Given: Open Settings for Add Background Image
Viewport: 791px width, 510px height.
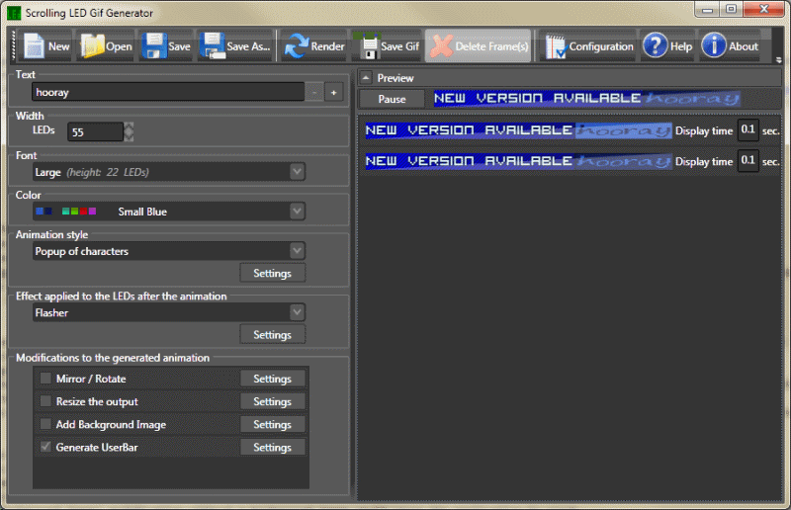Looking at the screenshot, I should coord(272,424).
